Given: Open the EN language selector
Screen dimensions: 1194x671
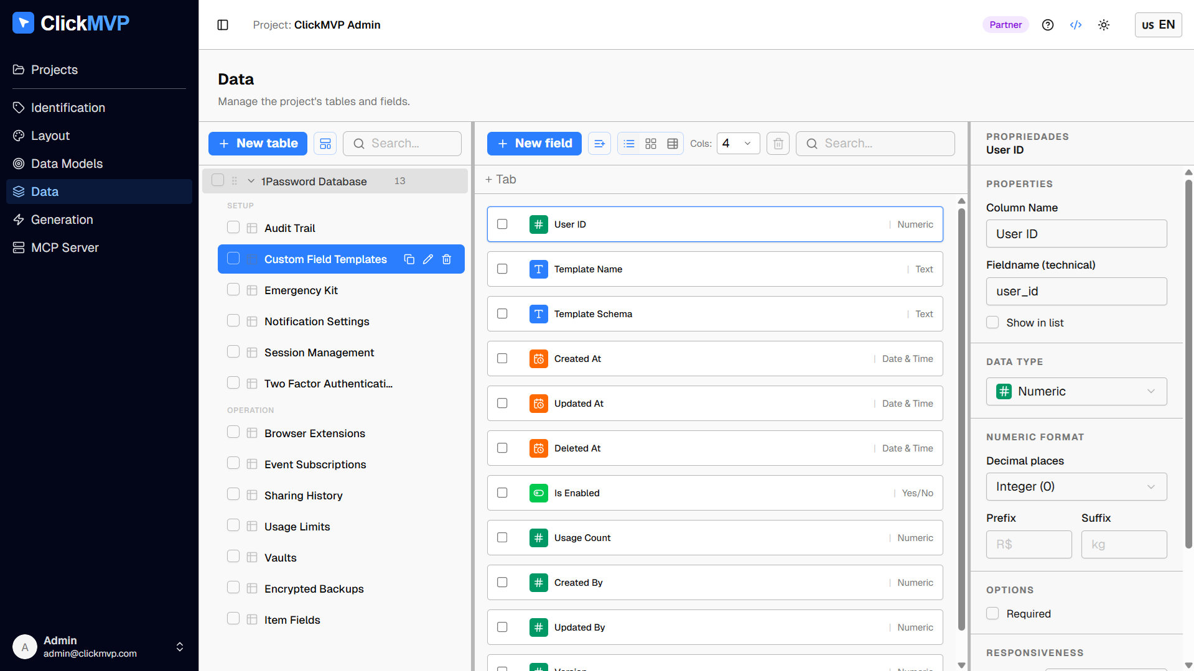Looking at the screenshot, I should (x=1158, y=25).
